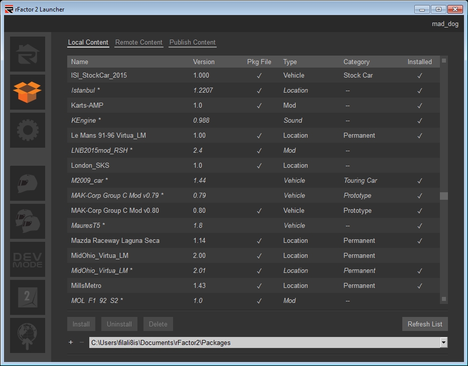Open the settings gear icon in sidebar

[x=28, y=130]
